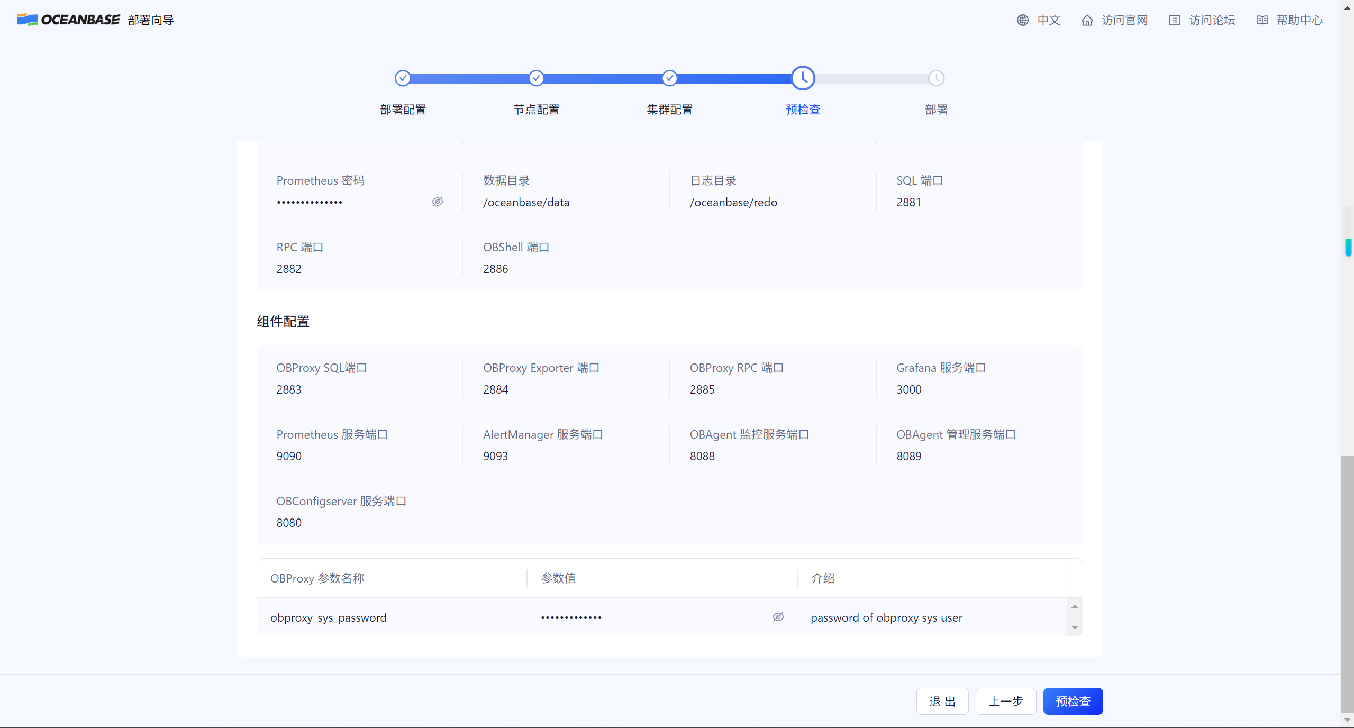Click the OceanBase logo

point(68,20)
